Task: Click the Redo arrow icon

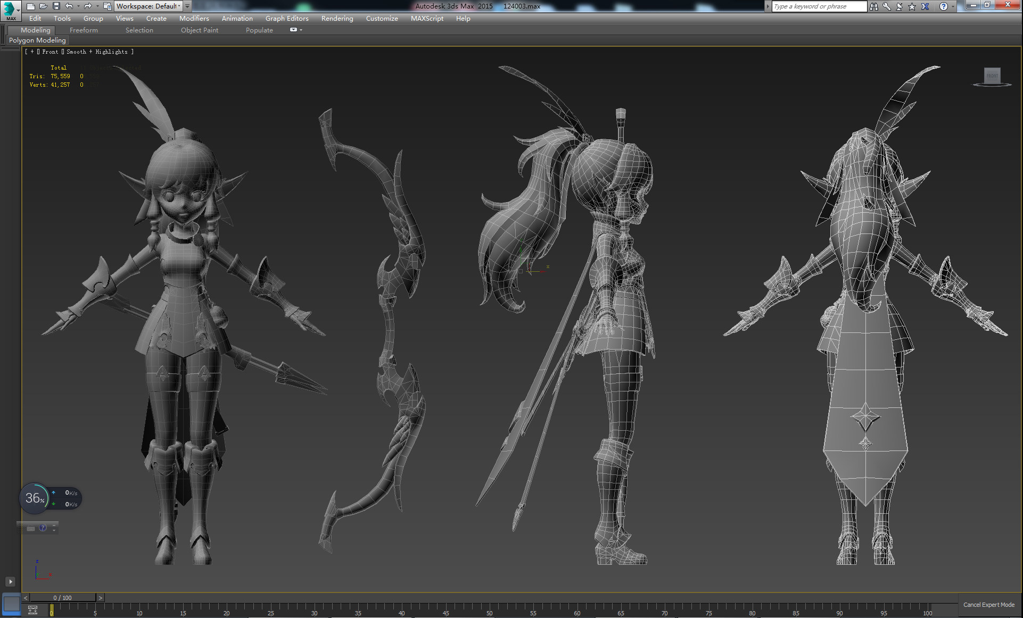Action: [x=88, y=6]
